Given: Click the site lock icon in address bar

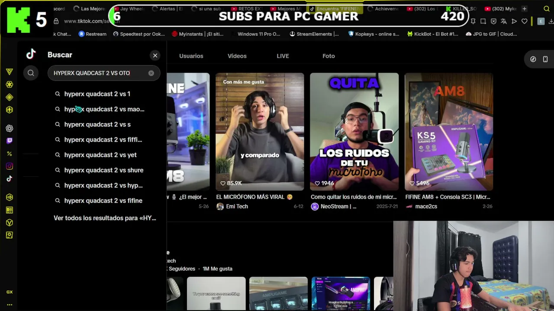Looking at the screenshot, I should point(56,21).
